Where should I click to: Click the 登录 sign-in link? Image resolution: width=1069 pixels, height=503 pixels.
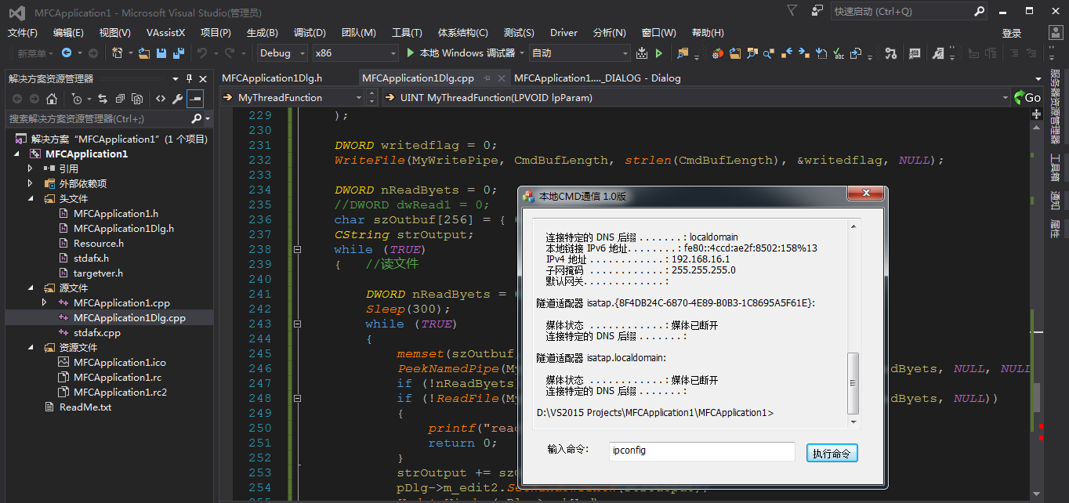click(x=1012, y=33)
